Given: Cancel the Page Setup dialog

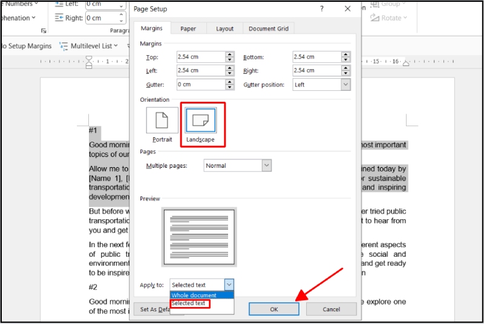Looking at the screenshot, I should pos(331,309).
